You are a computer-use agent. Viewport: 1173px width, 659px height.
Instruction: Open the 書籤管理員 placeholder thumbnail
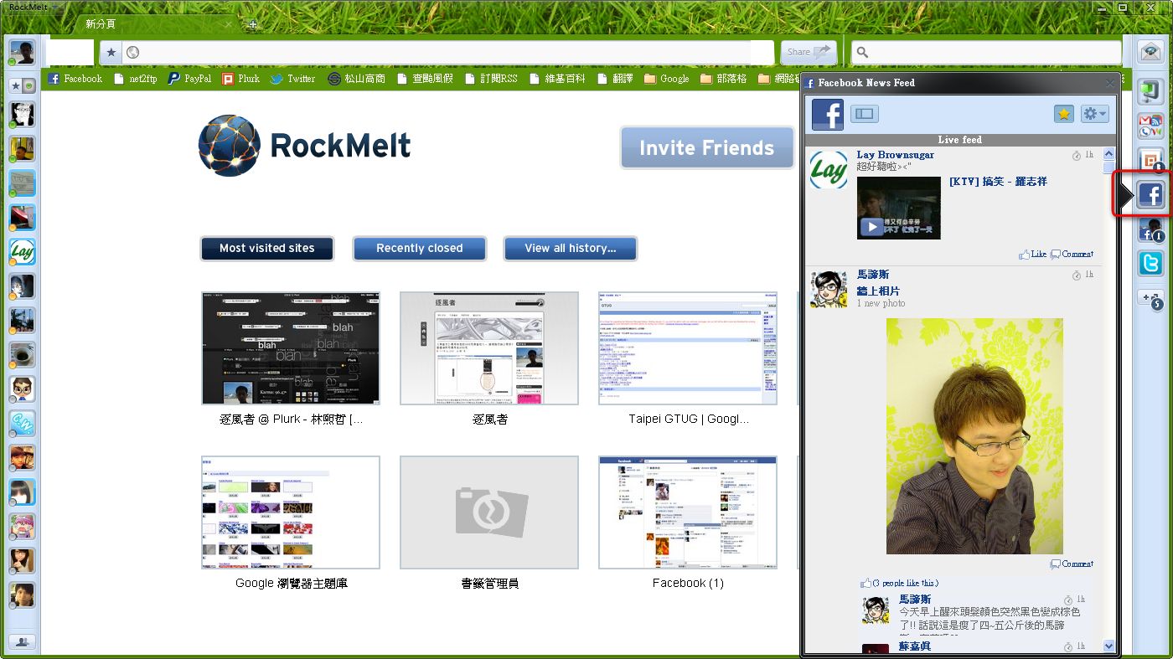[x=489, y=512]
